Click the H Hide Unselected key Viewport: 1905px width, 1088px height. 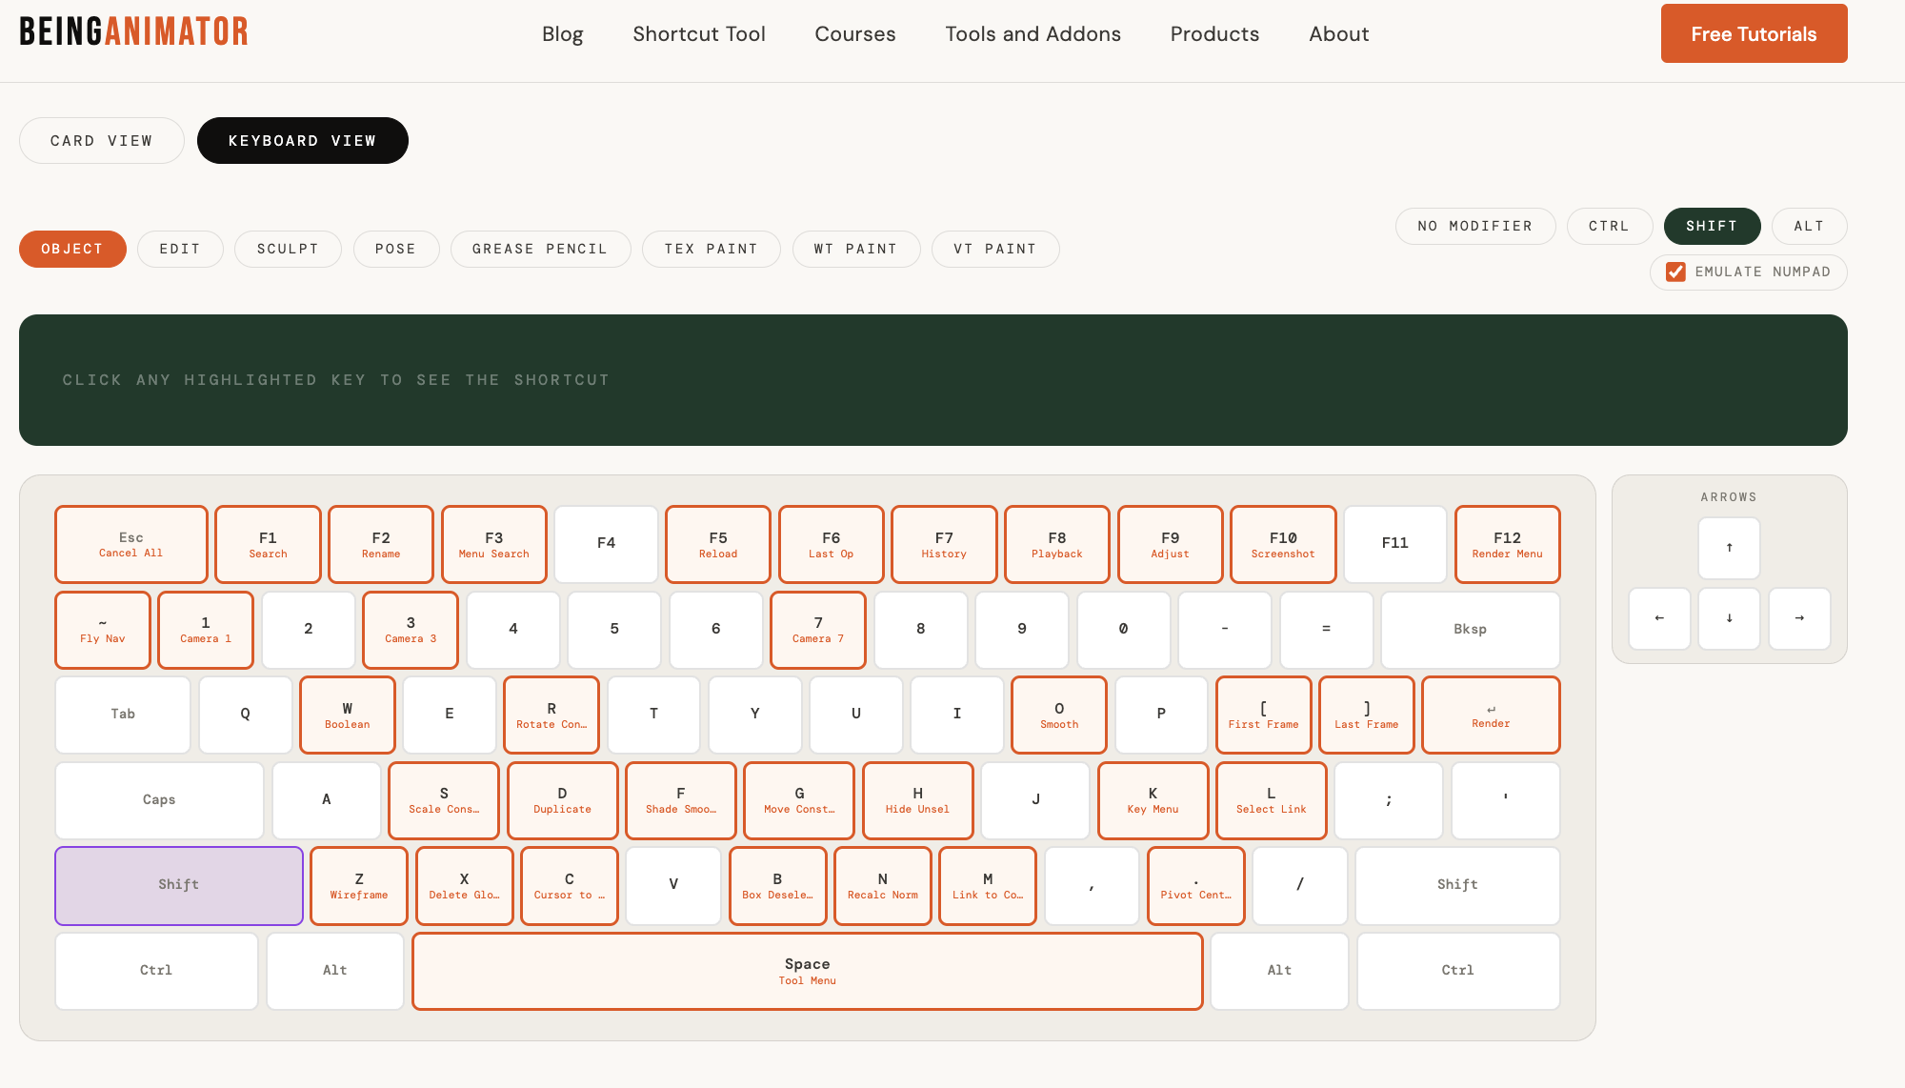tap(918, 800)
